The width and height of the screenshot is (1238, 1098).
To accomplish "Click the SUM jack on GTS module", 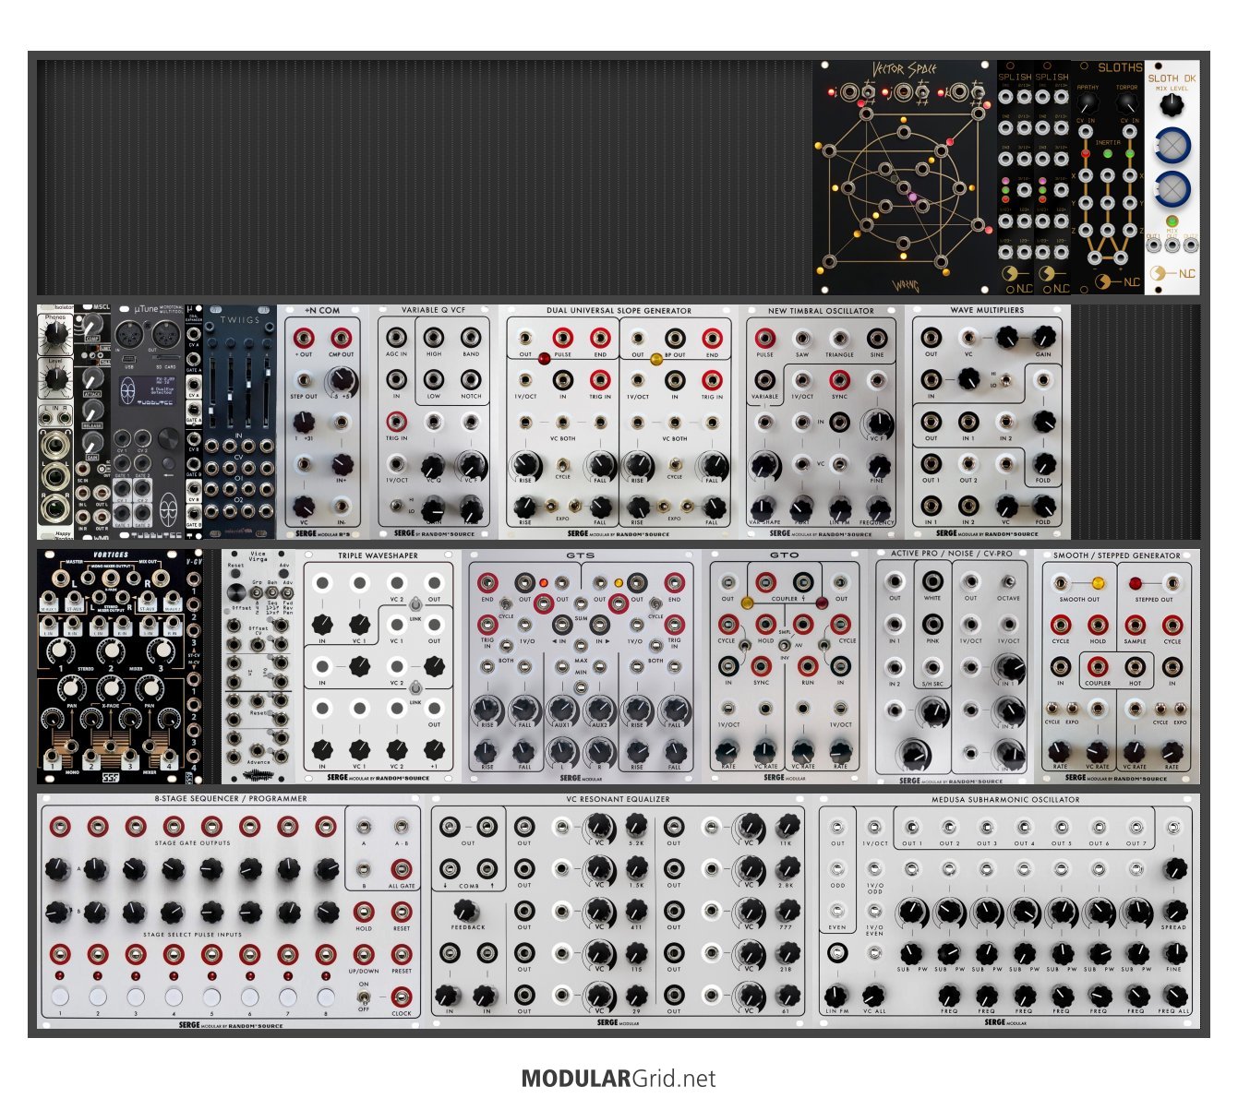I will (x=581, y=603).
